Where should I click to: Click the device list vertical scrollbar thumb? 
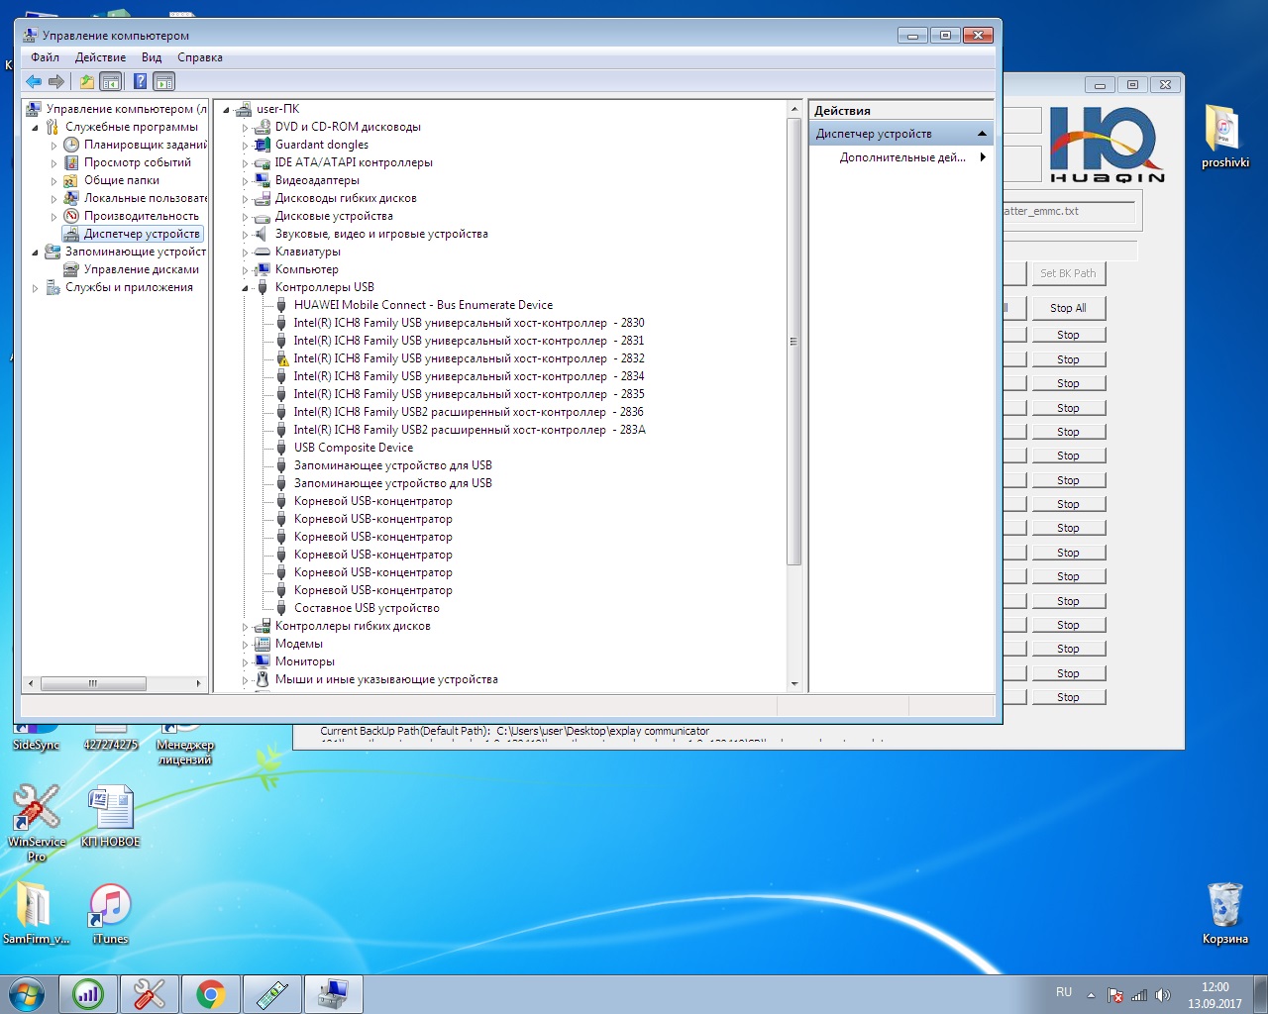pyautogui.click(x=792, y=342)
